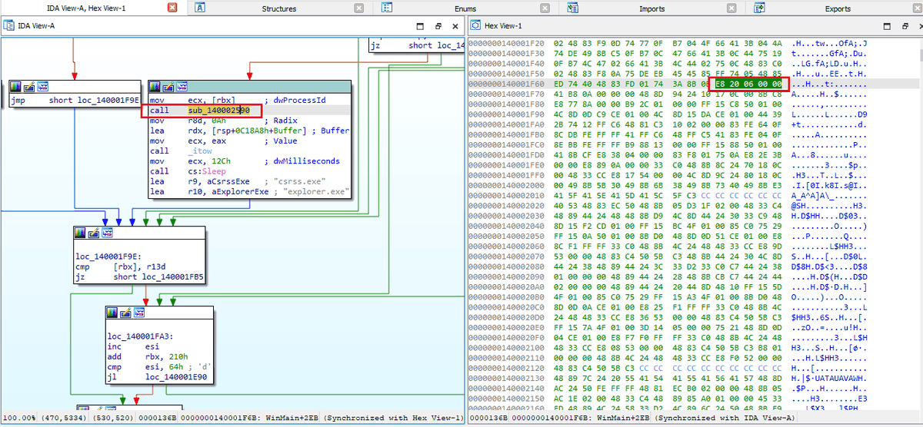Set node color on dwProcessId block
The height and width of the screenshot is (427, 923).
[x=155, y=88]
